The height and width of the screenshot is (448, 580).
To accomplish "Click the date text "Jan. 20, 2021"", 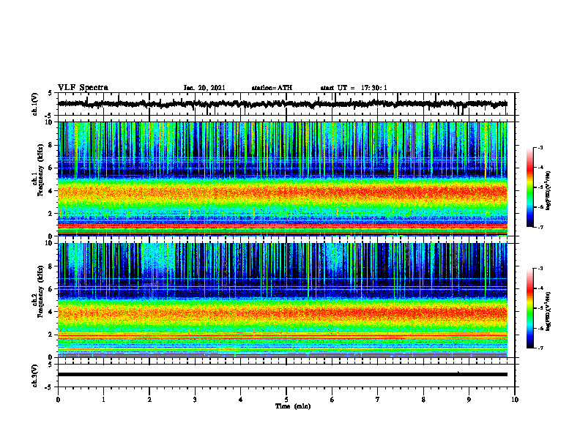I will point(204,88).
